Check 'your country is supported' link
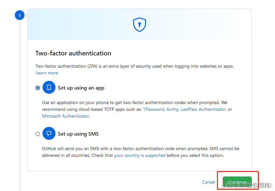 point(140,156)
